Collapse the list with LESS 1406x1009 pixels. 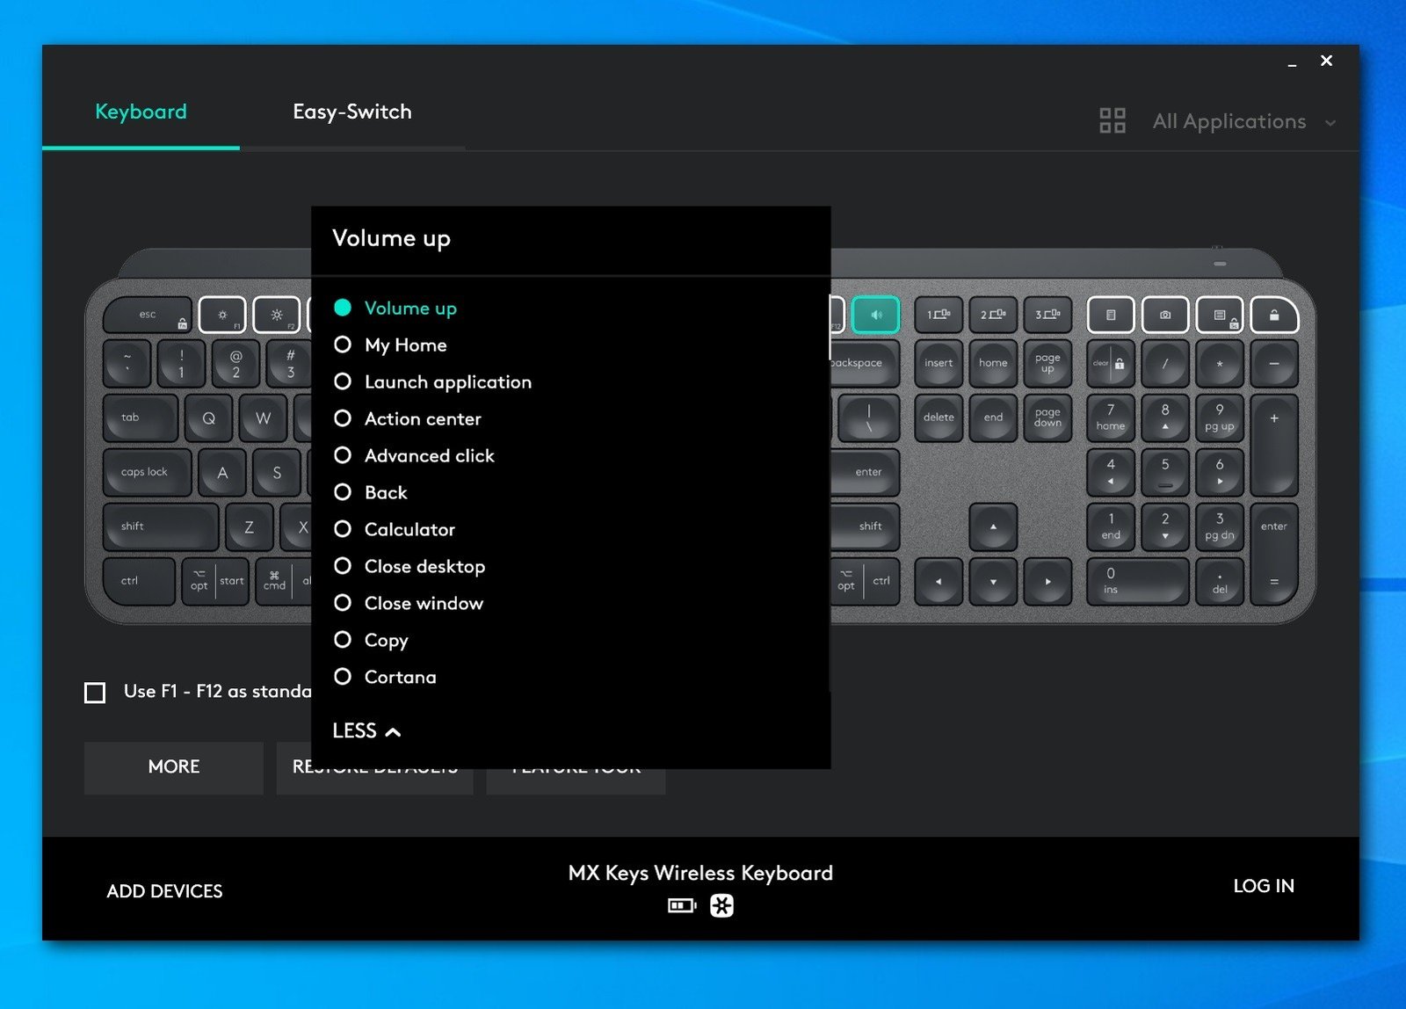click(366, 730)
